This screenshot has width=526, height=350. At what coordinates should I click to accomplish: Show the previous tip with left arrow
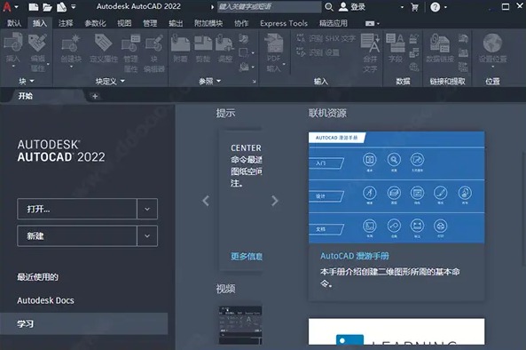[206, 201]
